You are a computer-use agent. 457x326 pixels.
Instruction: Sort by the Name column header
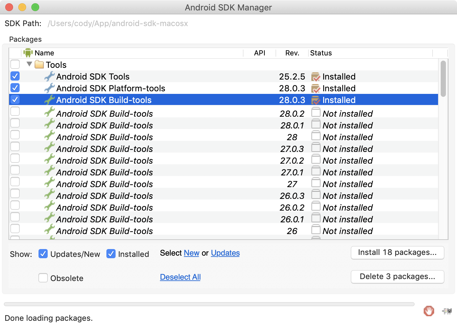point(133,53)
